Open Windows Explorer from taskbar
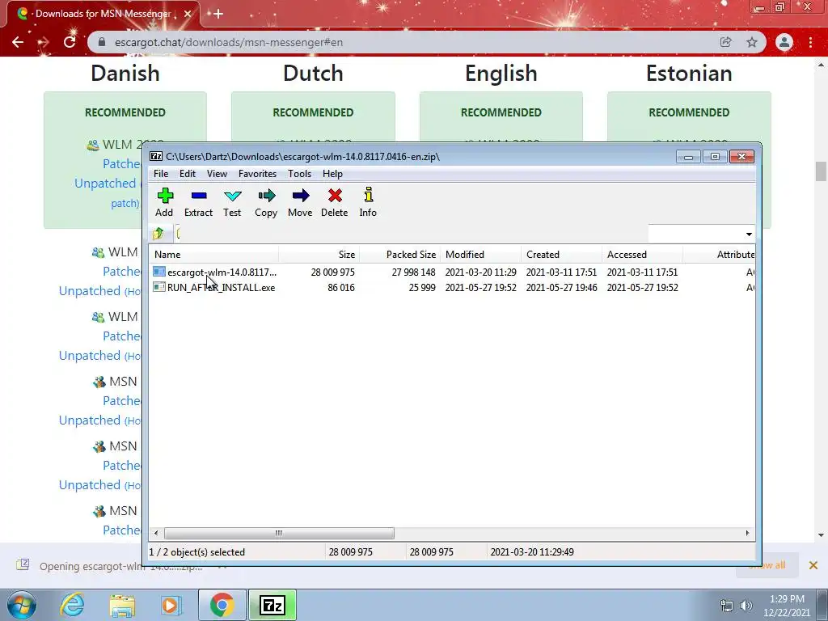This screenshot has width=828, height=621. click(x=122, y=606)
